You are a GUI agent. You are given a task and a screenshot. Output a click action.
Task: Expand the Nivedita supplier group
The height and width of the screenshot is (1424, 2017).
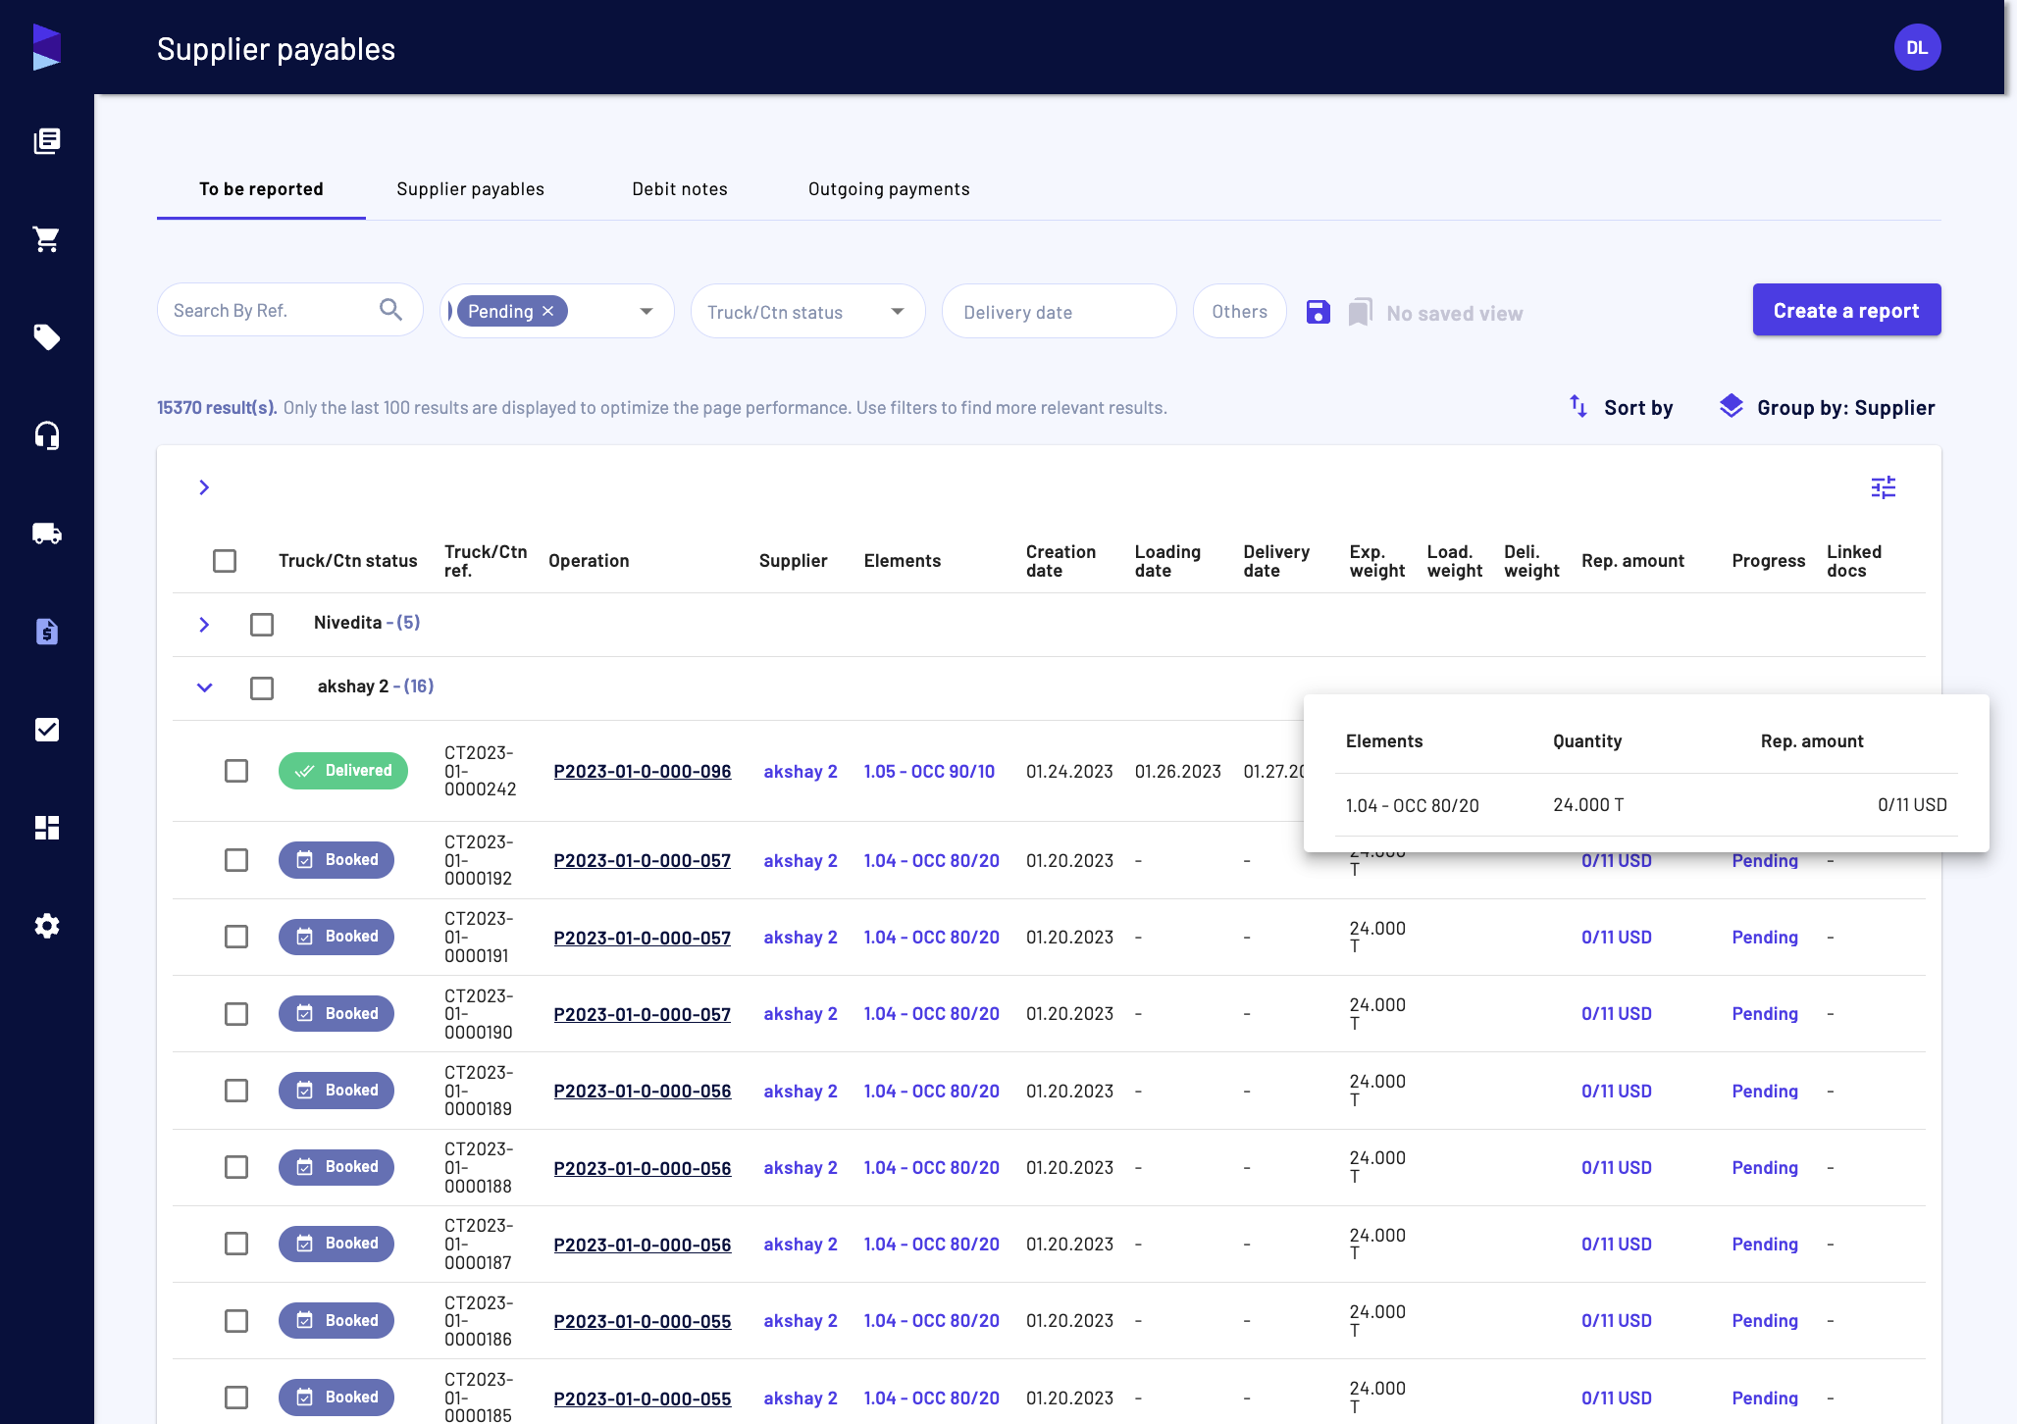204,625
